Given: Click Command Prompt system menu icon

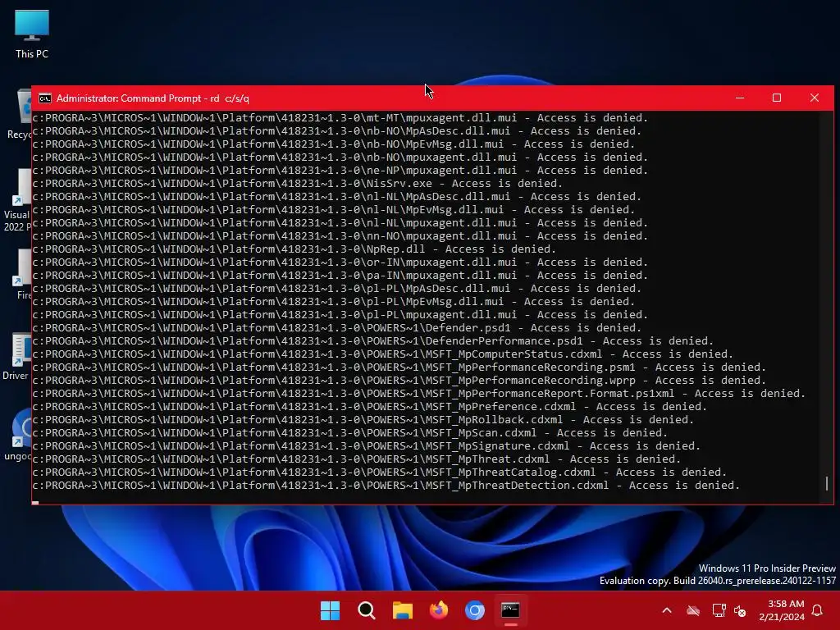Looking at the screenshot, I should point(45,98).
